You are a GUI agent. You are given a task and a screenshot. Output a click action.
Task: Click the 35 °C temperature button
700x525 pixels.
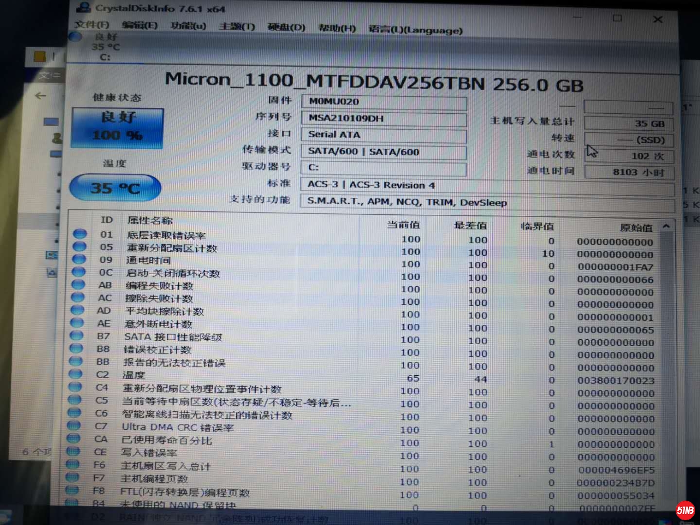115,188
